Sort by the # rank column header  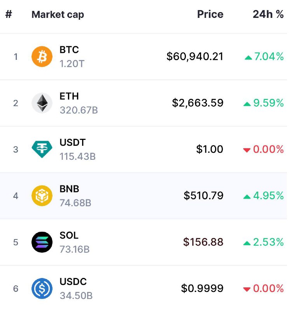point(9,14)
